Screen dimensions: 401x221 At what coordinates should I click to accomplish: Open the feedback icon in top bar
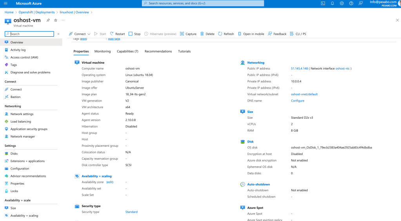[361, 3]
